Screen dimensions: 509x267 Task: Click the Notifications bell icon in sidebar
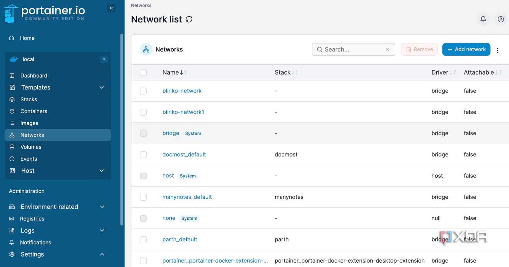pos(12,242)
